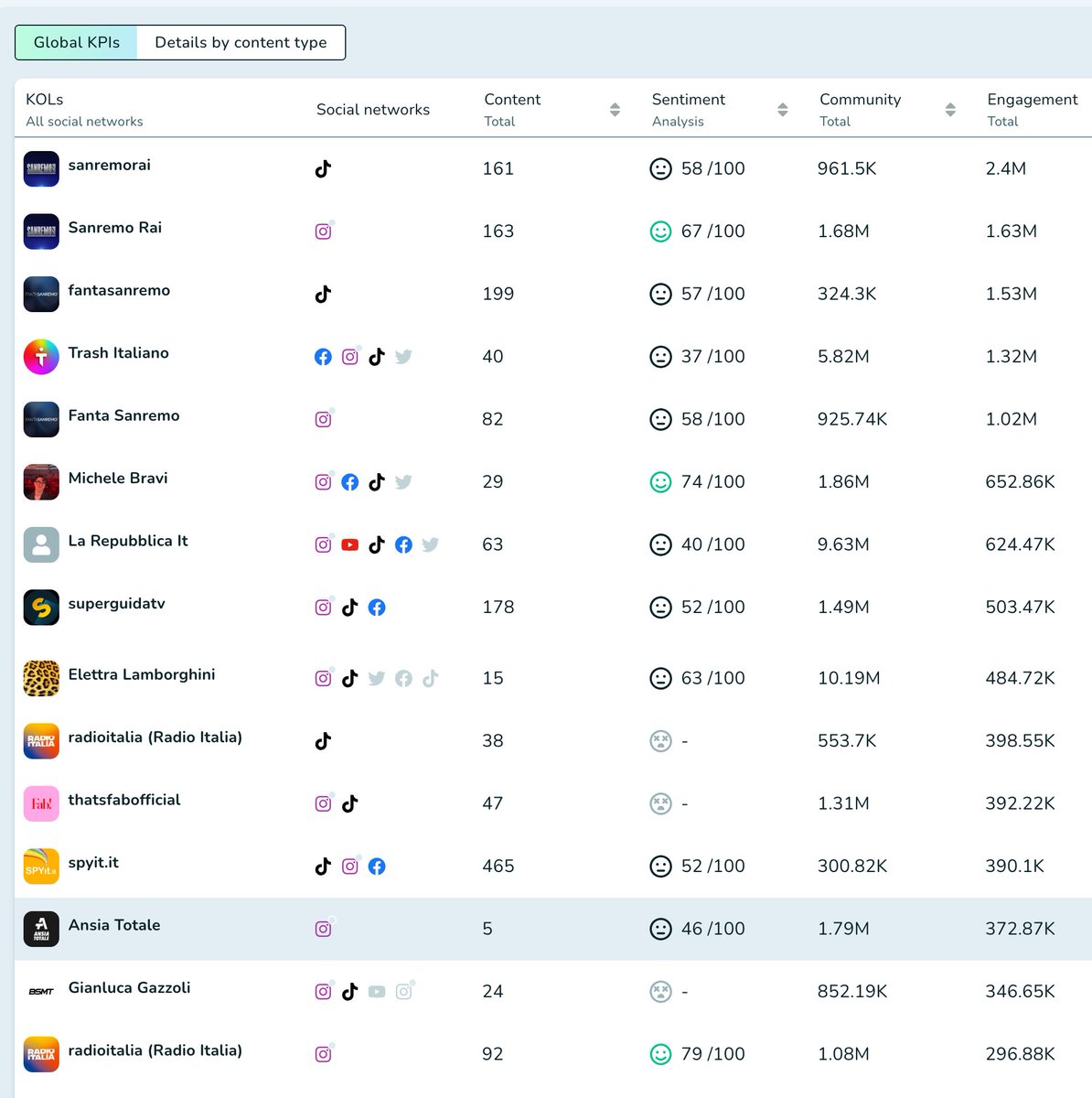The height and width of the screenshot is (1098, 1092).
Task: Click the Instagram icon for Sanremo Rai
Action: point(323,231)
